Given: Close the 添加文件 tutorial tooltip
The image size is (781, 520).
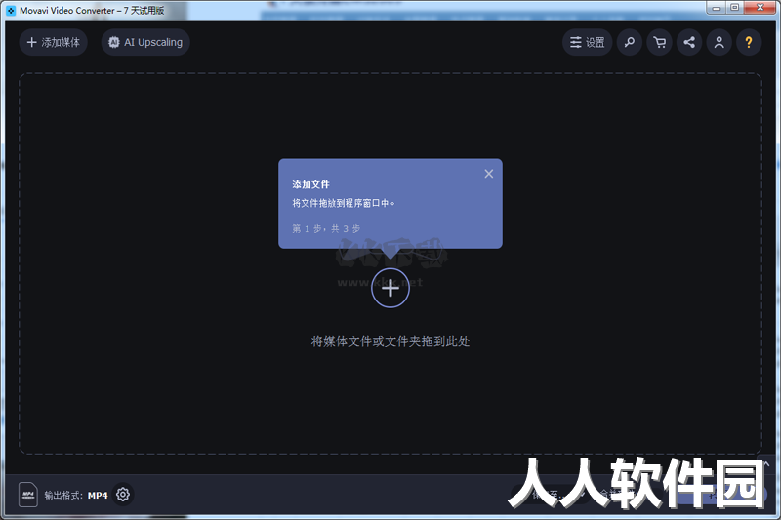Looking at the screenshot, I should tap(489, 174).
